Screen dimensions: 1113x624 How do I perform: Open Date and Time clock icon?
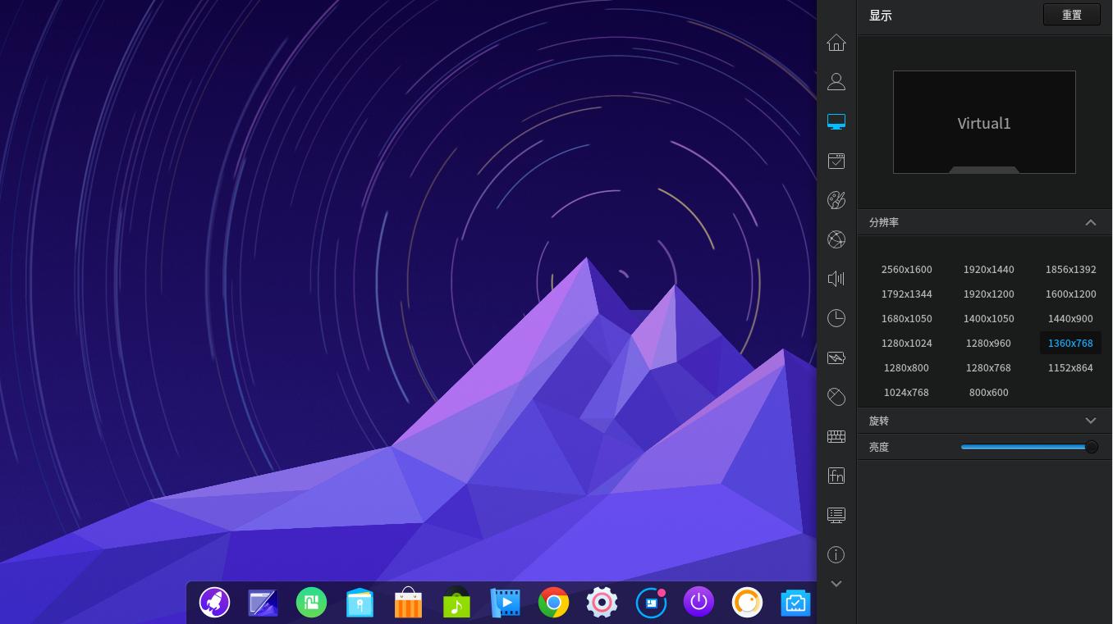[x=836, y=318]
